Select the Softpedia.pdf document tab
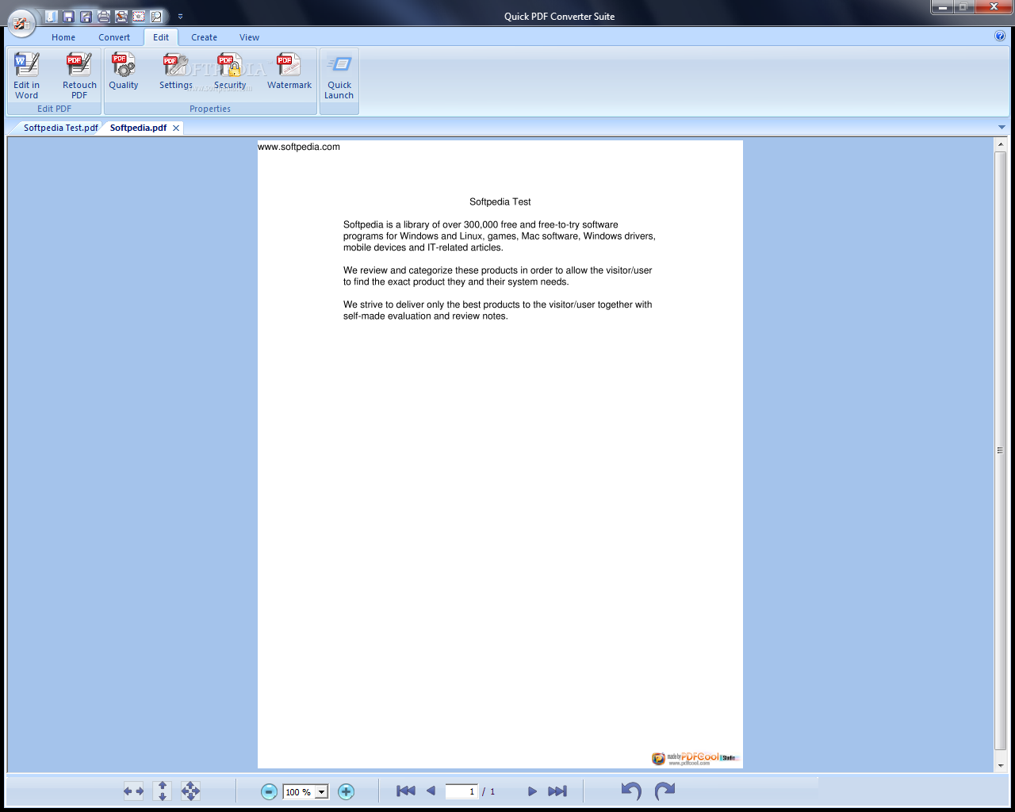The height and width of the screenshot is (812, 1015). (x=138, y=128)
